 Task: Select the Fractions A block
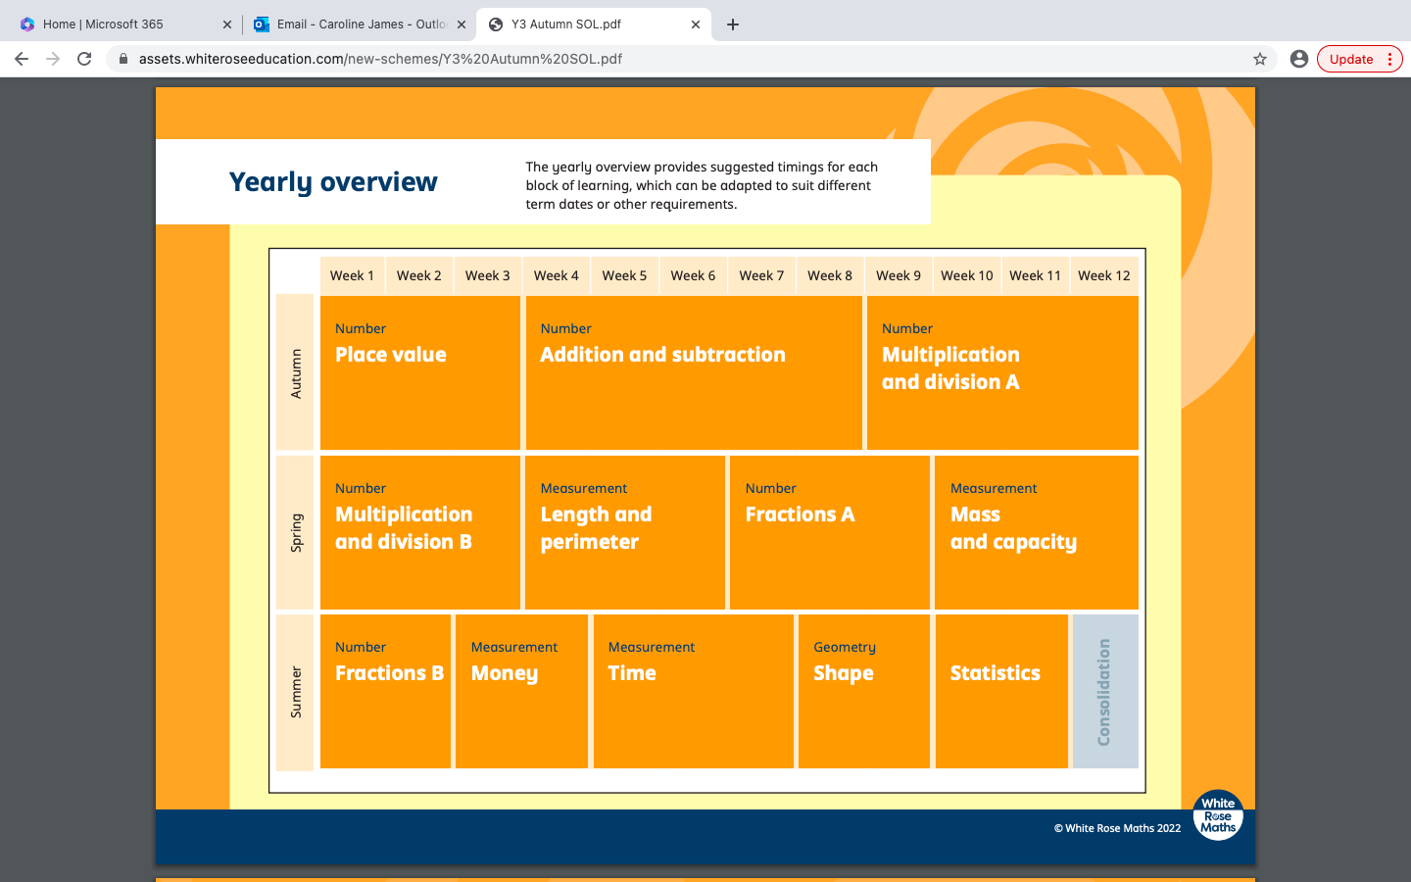pos(829,532)
